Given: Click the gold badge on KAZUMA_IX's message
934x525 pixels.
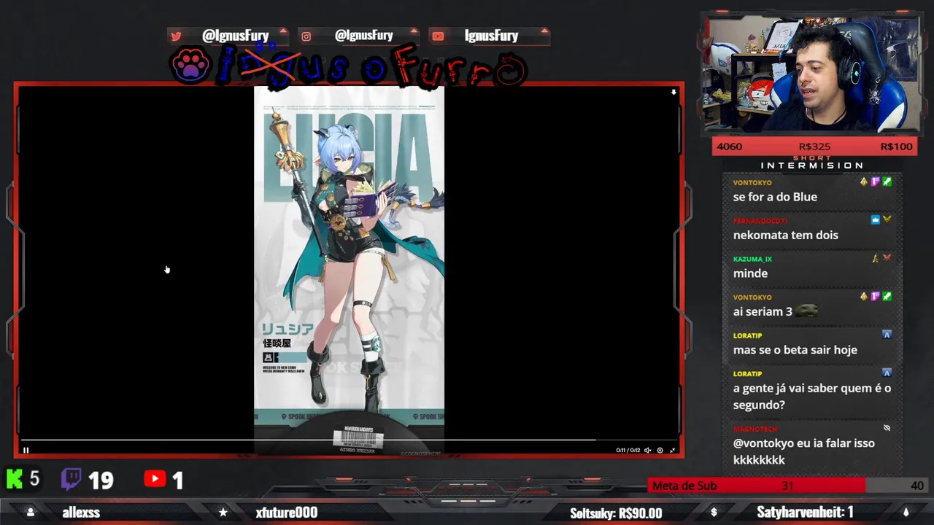Looking at the screenshot, I should (876, 257).
